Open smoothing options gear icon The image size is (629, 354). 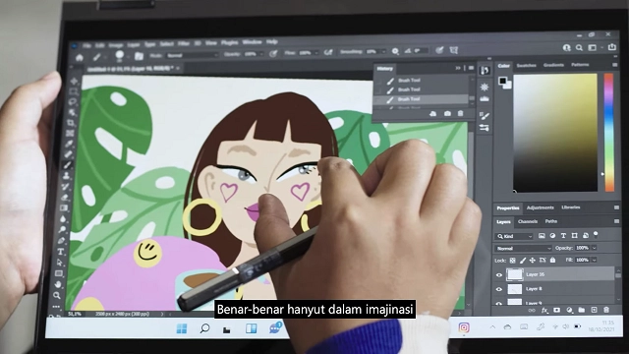395,51
